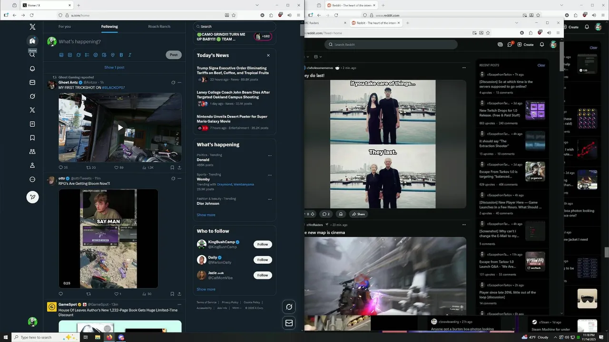The width and height of the screenshot is (609, 342).
Task: Tag location in the new post
Action: pyautogui.click(x=113, y=55)
